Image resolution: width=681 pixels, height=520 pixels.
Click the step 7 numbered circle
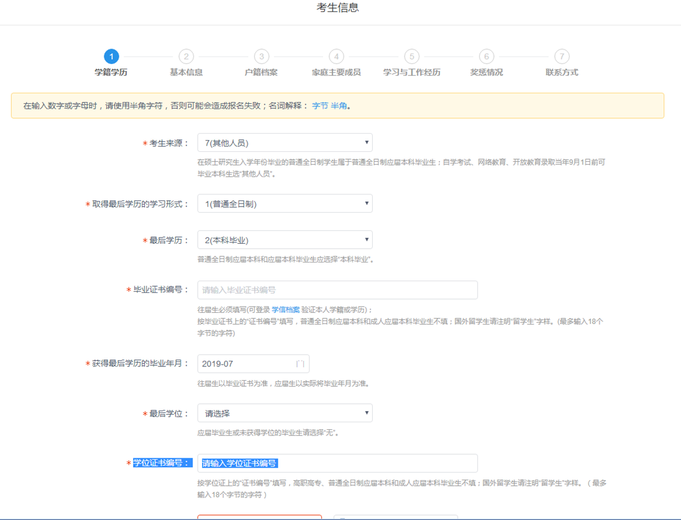(x=562, y=57)
